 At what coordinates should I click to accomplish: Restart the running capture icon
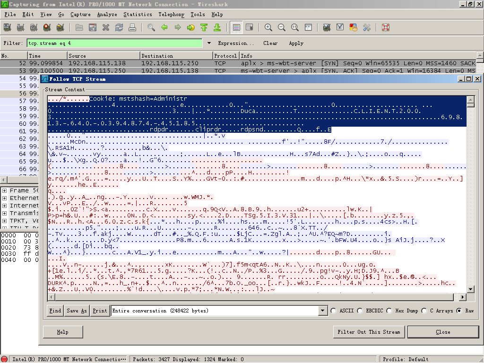tap(60, 27)
